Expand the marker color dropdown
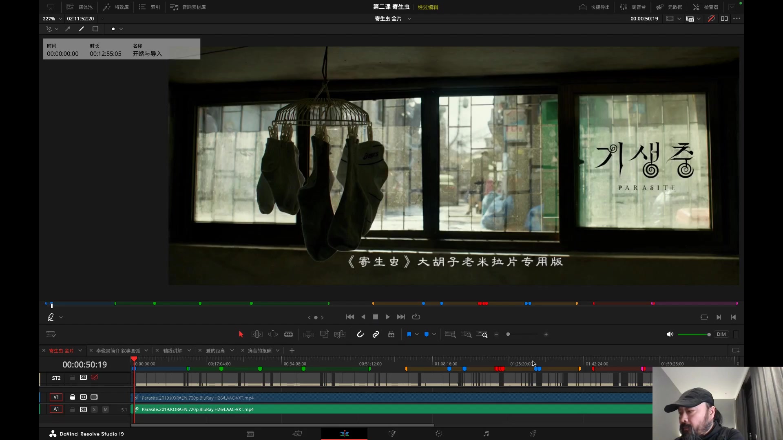Image resolution: width=783 pixels, height=440 pixels. (x=434, y=334)
